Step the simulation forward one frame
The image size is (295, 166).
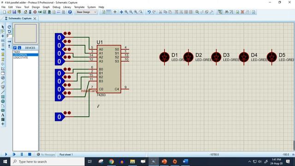pyautogui.click(x=14, y=154)
